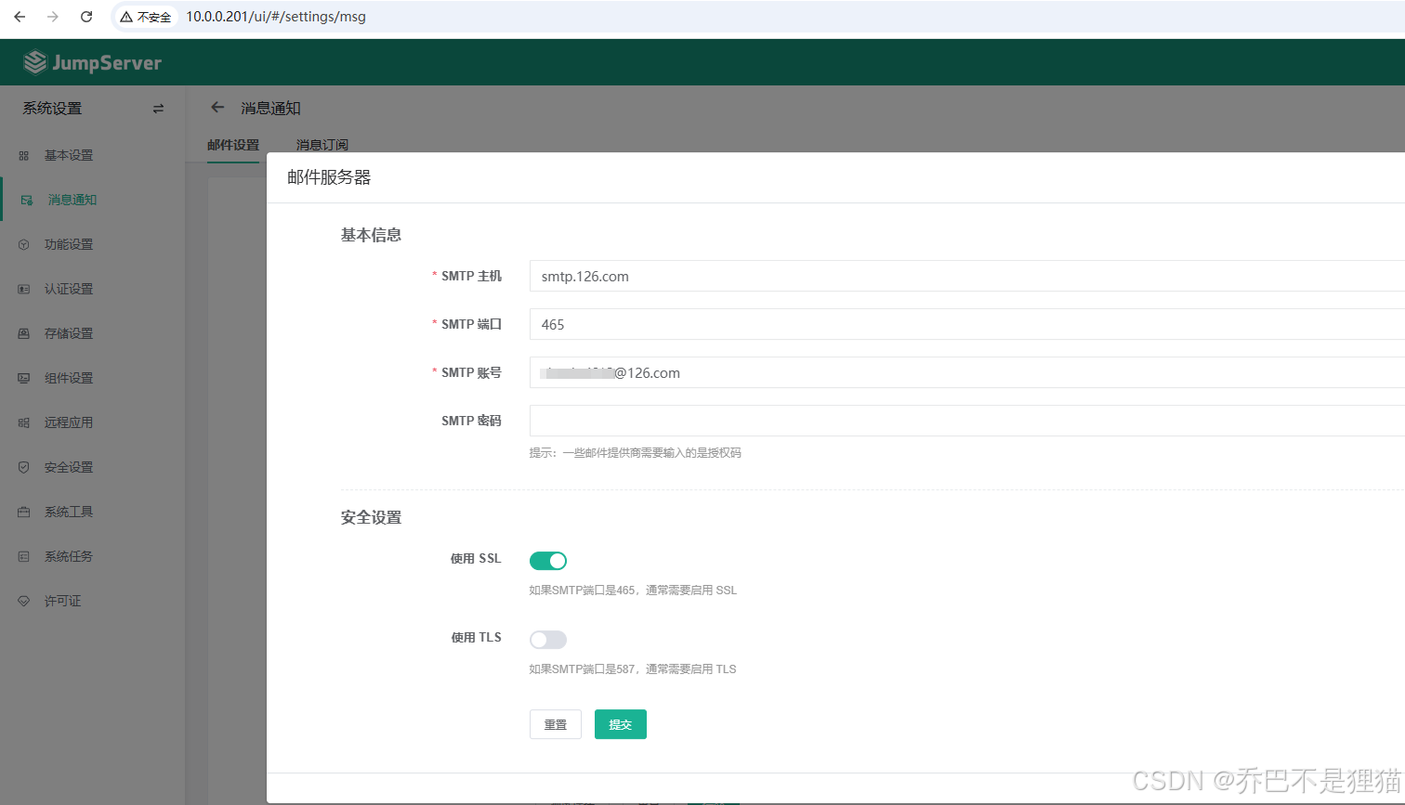
Task: Click the 重置 button
Action: 556,724
